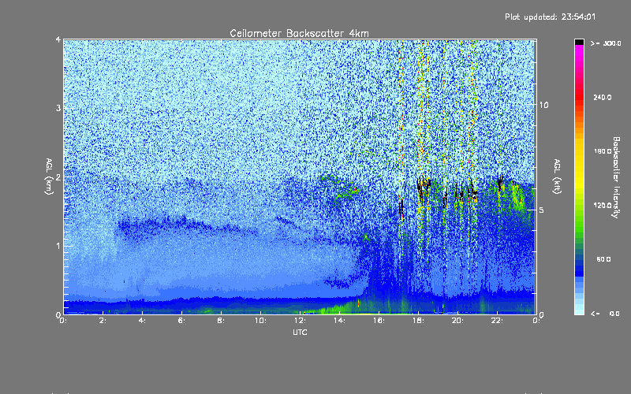This screenshot has height=394, width=631.
Task: Click the '180.0' colorbar tick label
Action: pyautogui.click(x=603, y=151)
